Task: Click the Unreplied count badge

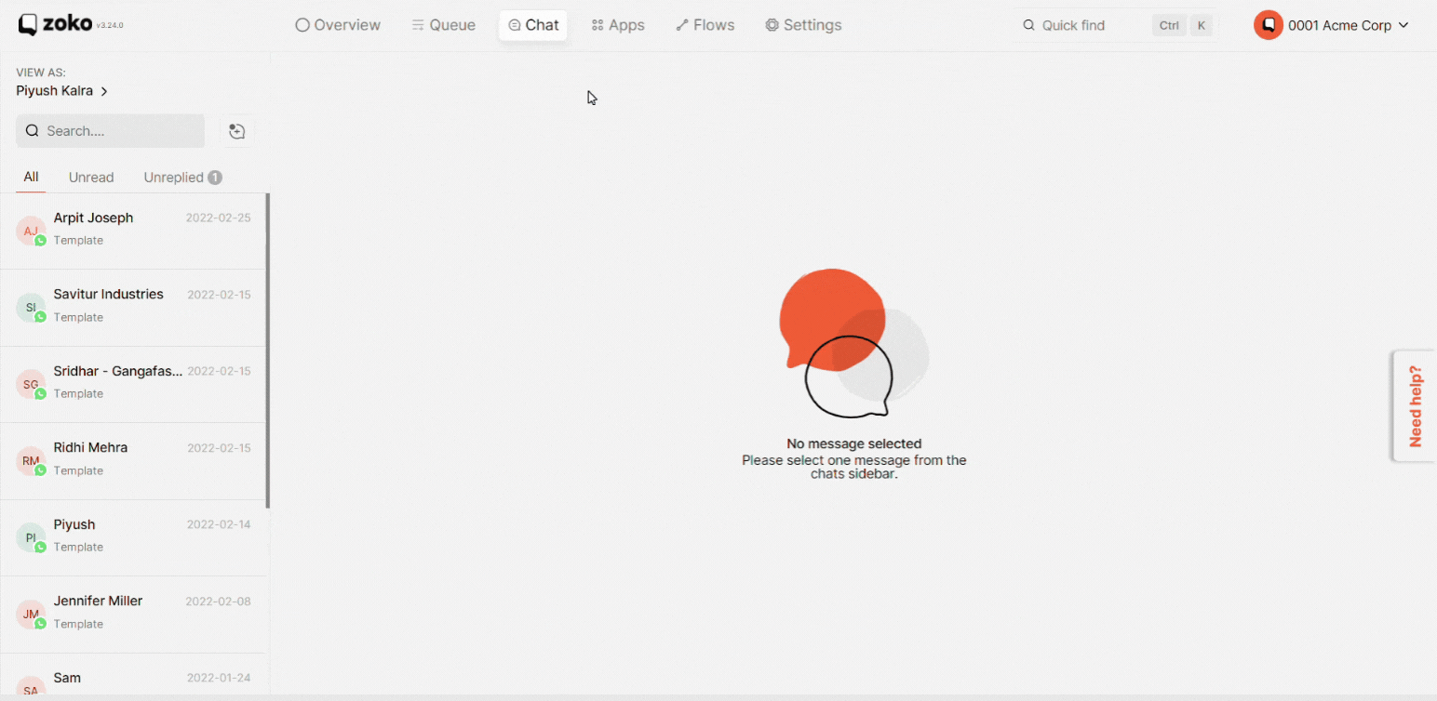Action: 215,178
